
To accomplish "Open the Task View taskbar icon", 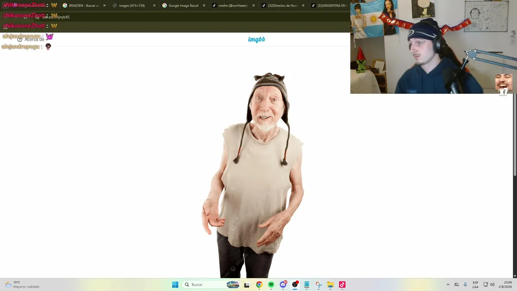I will (x=247, y=285).
